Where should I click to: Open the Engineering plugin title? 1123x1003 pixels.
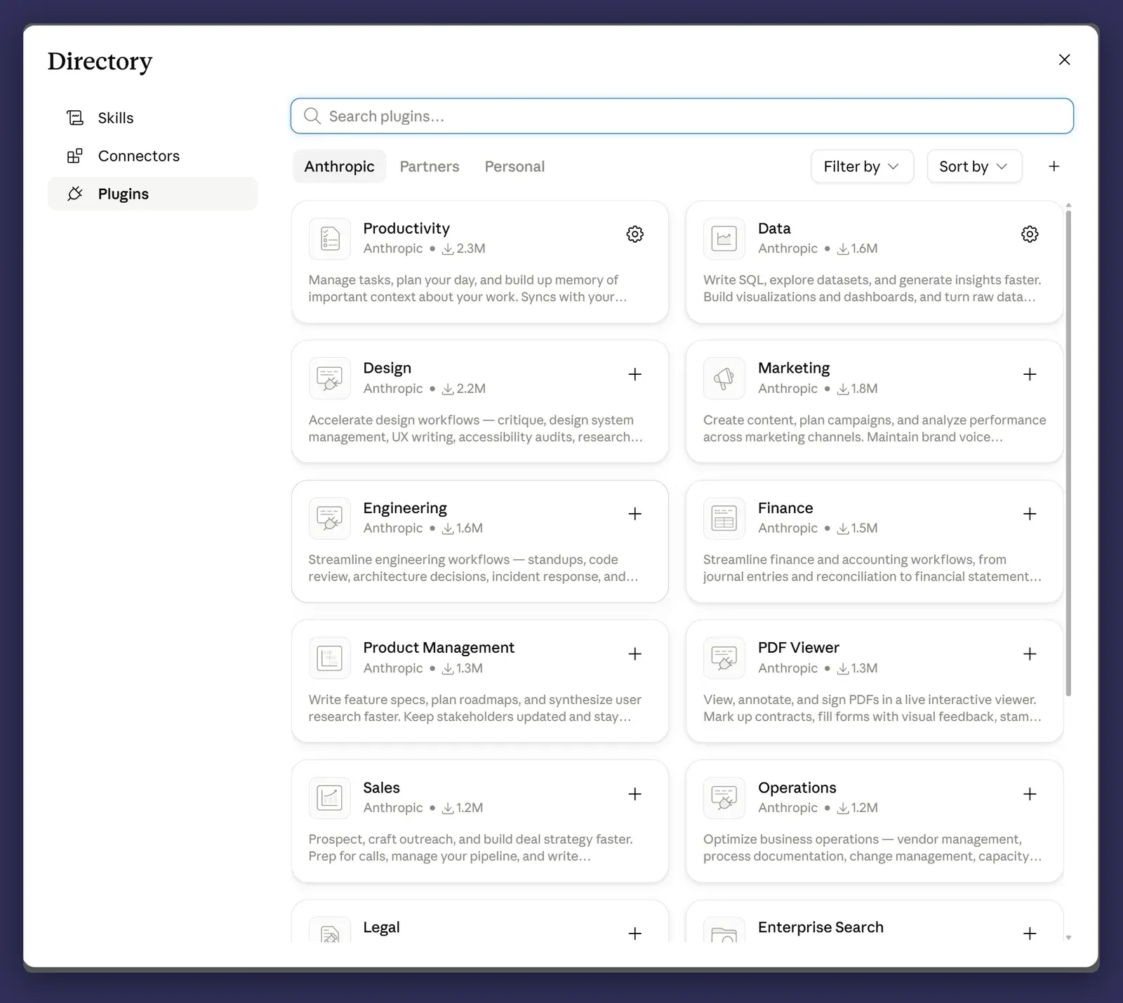pos(405,507)
